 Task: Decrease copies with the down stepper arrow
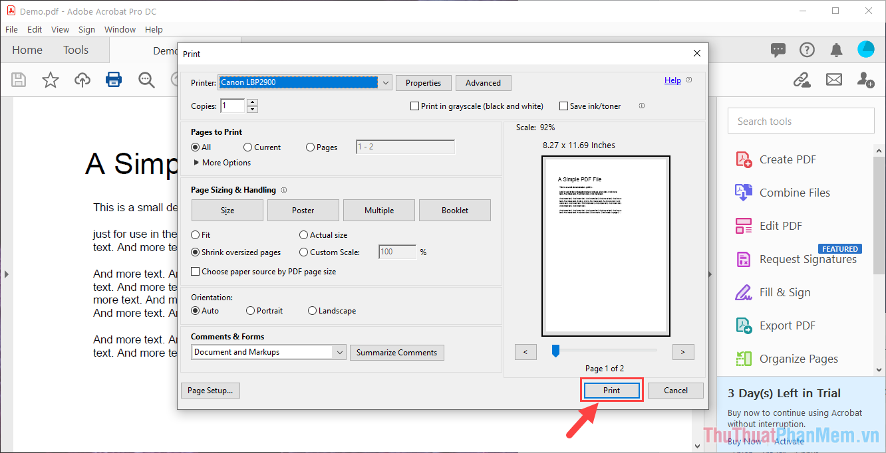coord(252,110)
